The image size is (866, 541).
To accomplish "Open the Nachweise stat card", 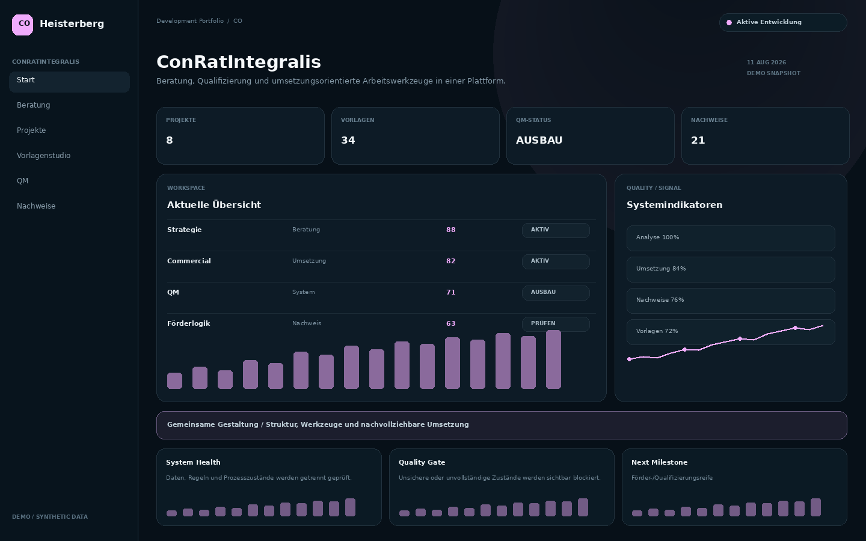I will [x=766, y=136].
